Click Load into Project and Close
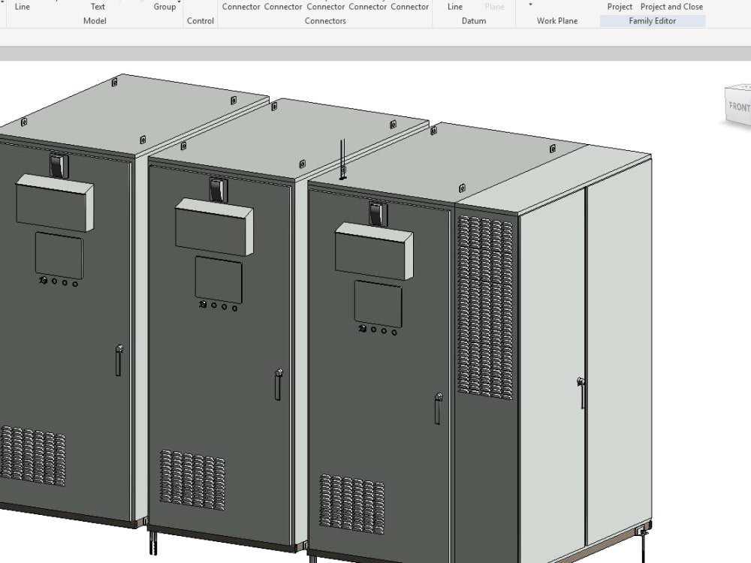Image resolution: width=751 pixels, height=563 pixels. (671, 6)
